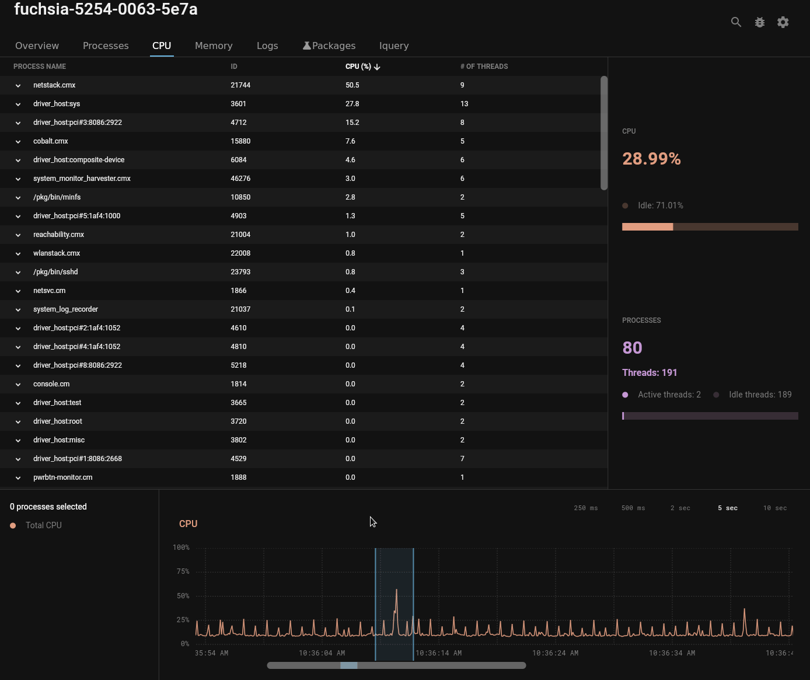Click the CPU usage progress bar
Image resolution: width=810 pixels, height=680 pixels.
pos(710,226)
